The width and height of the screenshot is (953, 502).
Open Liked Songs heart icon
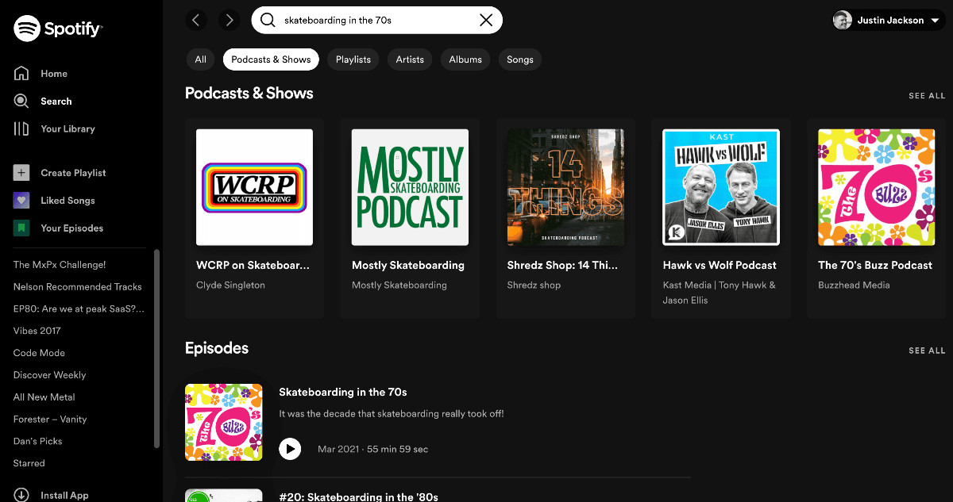(21, 201)
